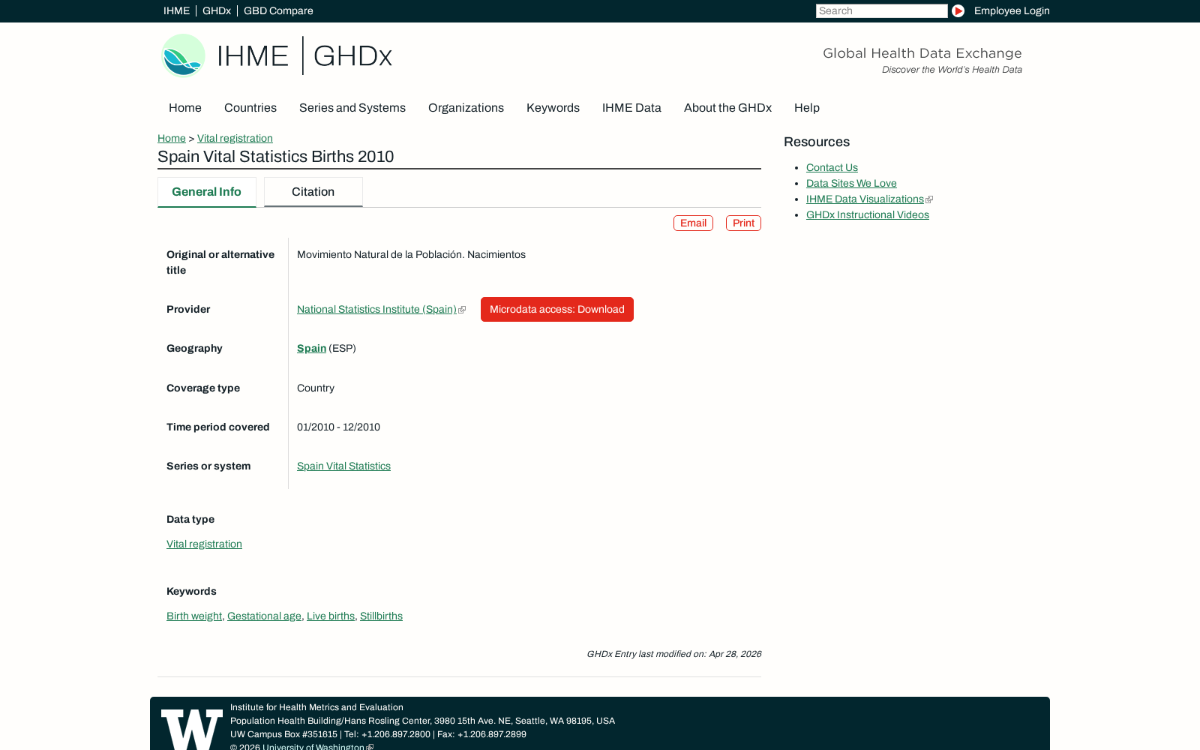The width and height of the screenshot is (1200, 750).
Task: Open Contact Us resource link
Action: tap(832, 167)
